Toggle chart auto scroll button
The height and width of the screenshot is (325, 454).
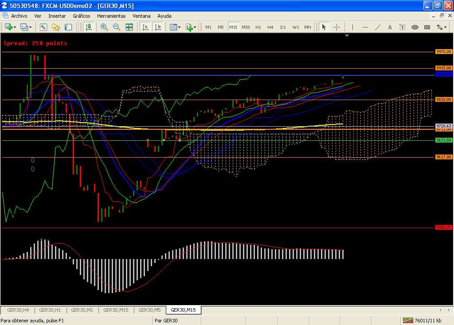145,27
